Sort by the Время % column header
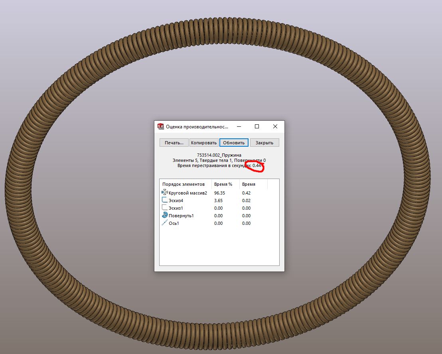 223,184
